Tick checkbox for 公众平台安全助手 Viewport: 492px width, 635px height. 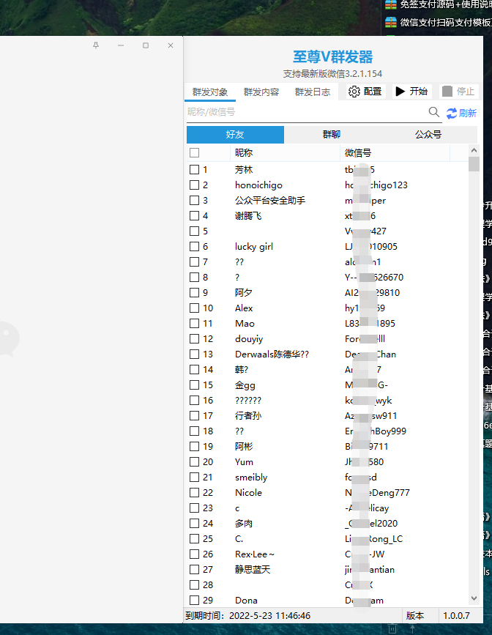[194, 201]
